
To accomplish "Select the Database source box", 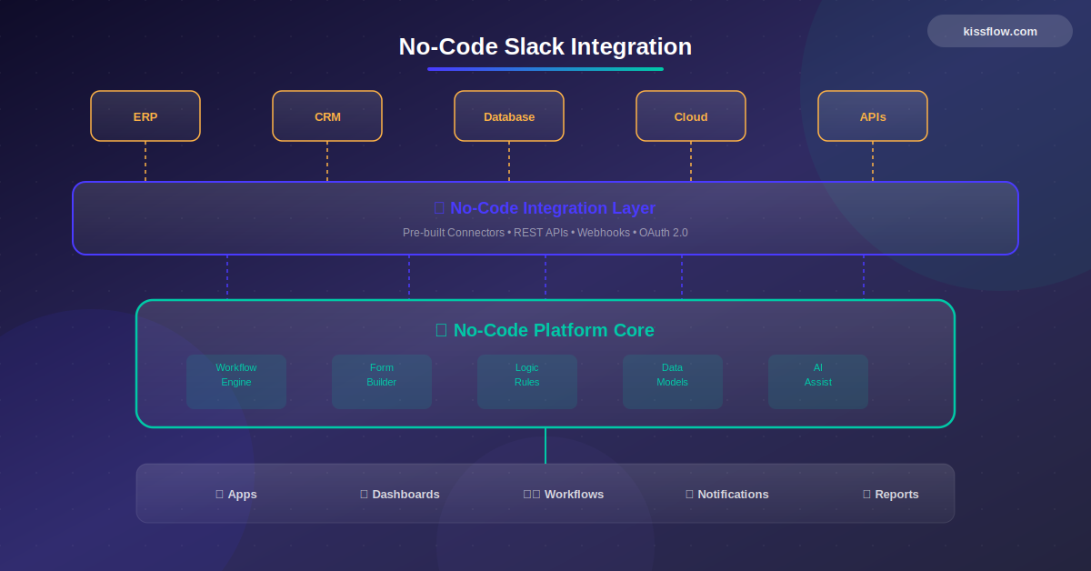I will click(x=509, y=116).
